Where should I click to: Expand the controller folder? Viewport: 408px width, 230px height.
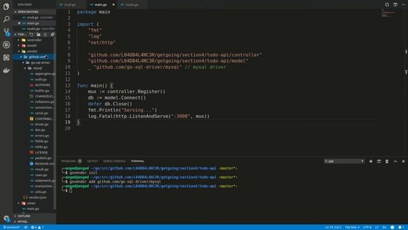(34, 40)
